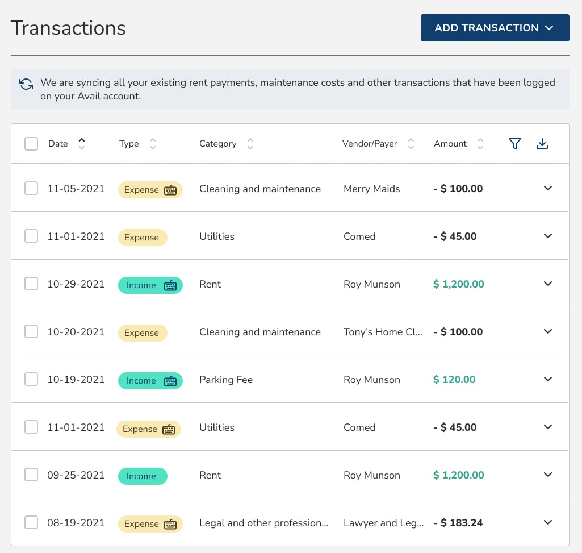Select the Type column header

click(x=129, y=144)
